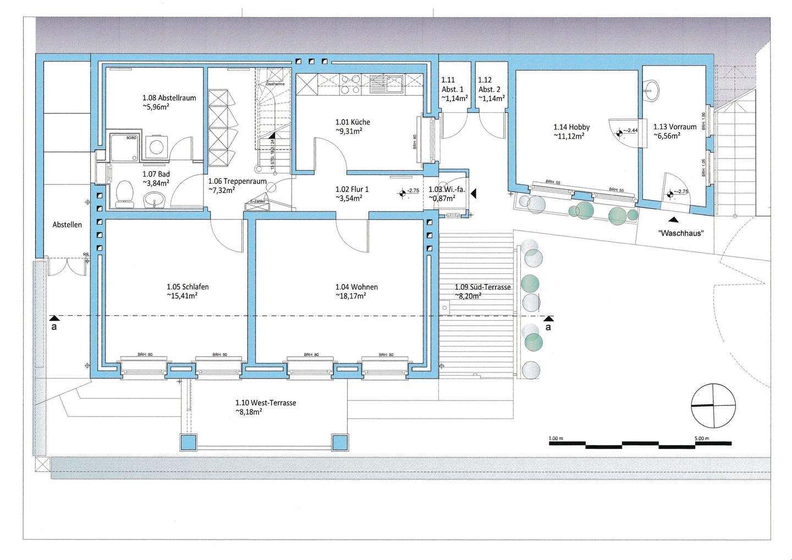The image size is (792, 560).
Task: Select the right section marker 'a'
Action: point(548,323)
